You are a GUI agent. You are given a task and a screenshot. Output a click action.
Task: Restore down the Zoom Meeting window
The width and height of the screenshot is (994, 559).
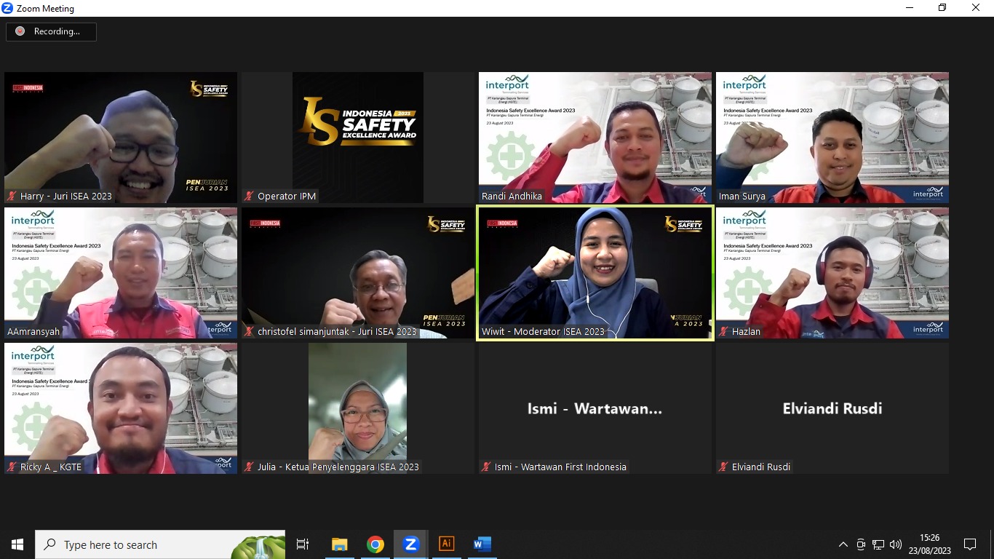(x=943, y=8)
